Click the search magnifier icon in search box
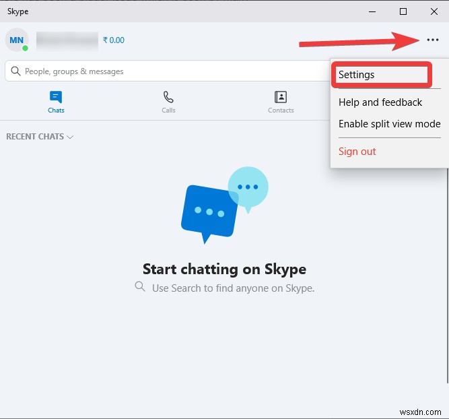The image size is (449, 419). coord(15,71)
